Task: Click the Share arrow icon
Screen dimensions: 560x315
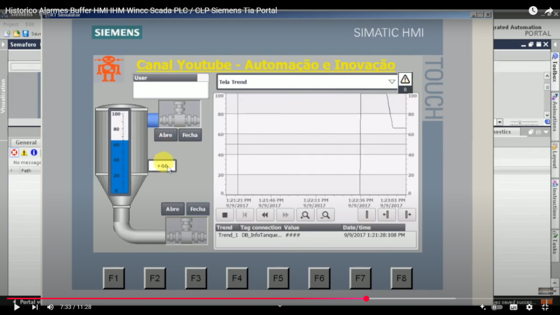Action: pos(549,11)
